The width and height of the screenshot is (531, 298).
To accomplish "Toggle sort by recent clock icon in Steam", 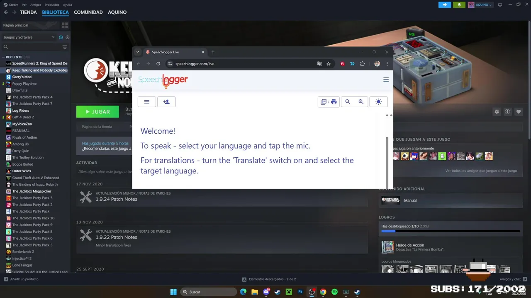I will pyautogui.click(x=61, y=37).
